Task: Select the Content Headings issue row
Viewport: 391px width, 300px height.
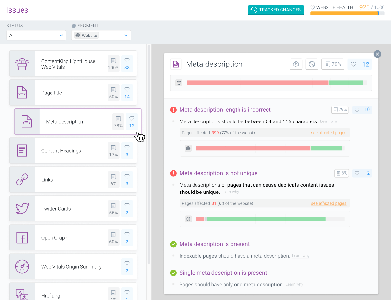Action: pos(73,150)
